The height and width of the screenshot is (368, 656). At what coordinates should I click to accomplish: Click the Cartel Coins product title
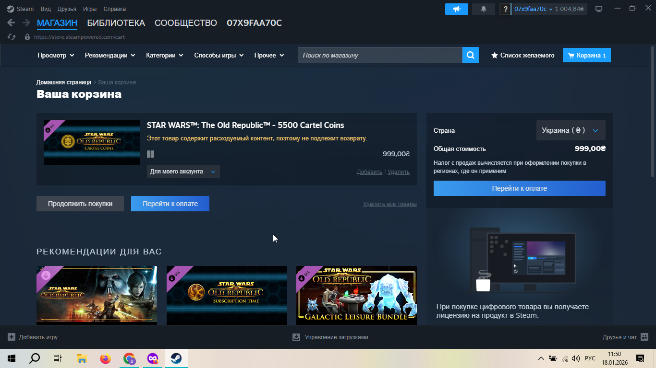point(245,126)
